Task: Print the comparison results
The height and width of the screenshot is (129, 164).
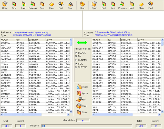Action: click(x=82, y=106)
